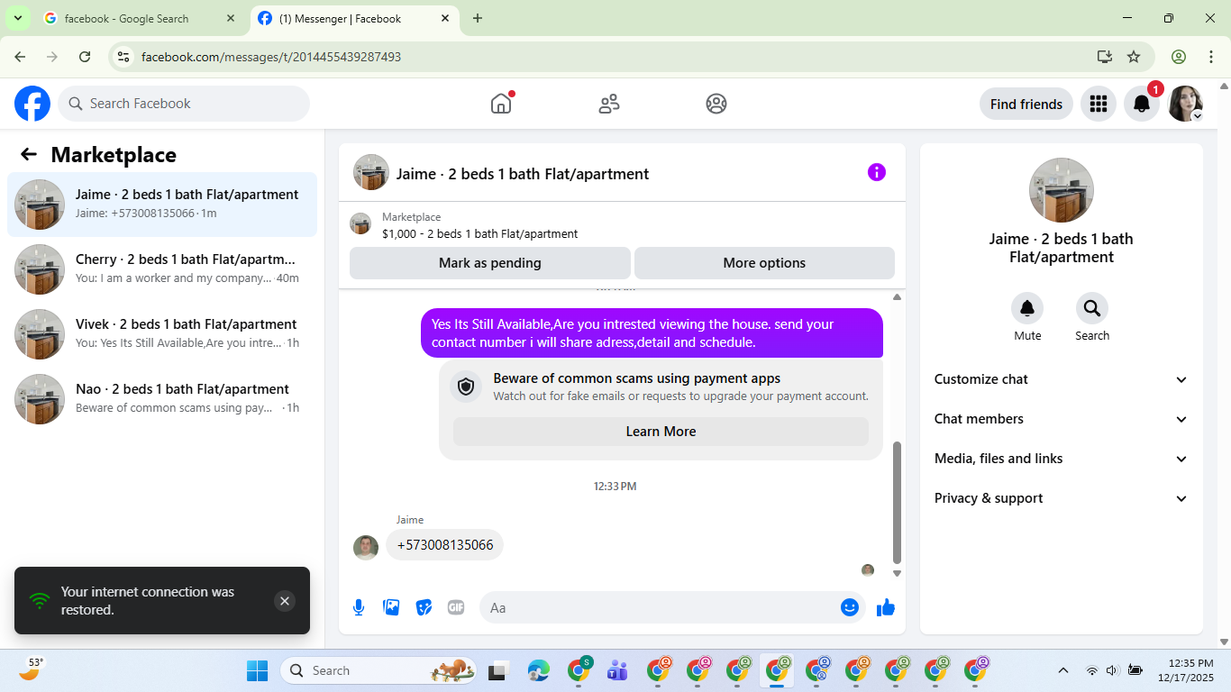
Task: Click the shield icon in the scam warning
Action: pyautogui.click(x=466, y=387)
